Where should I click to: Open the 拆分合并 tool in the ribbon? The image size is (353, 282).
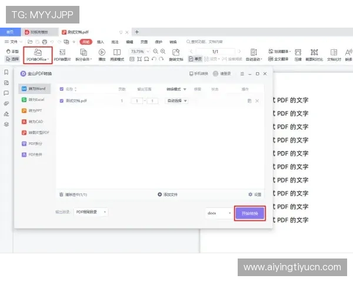tap(84, 55)
